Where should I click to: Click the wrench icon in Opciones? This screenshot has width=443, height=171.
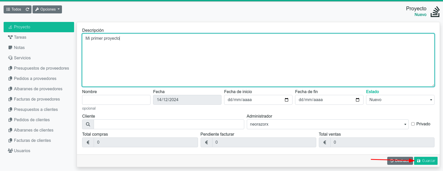pos(37,9)
